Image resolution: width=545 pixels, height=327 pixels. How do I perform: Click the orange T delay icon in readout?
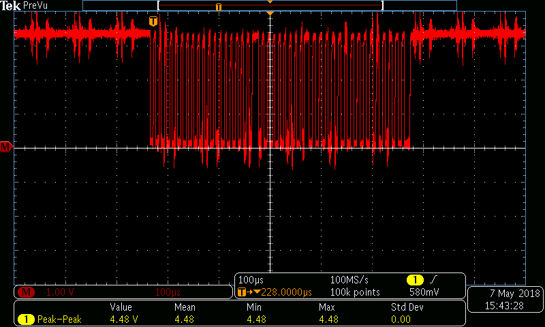pos(242,292)
